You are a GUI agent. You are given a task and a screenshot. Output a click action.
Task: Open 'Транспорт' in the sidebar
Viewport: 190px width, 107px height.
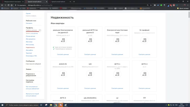point(29,53)
